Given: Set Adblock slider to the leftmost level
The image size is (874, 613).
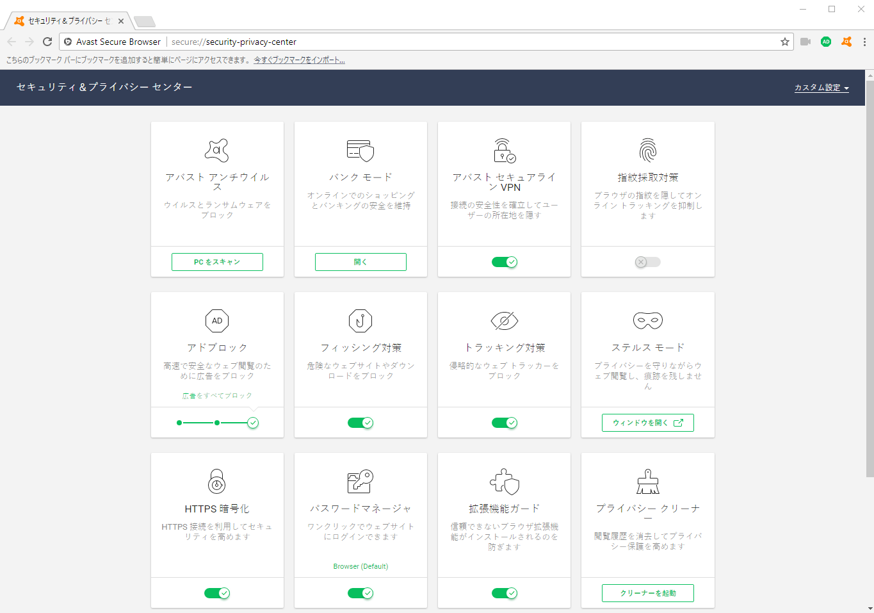Looking at the screenshot, I should coord(179,423).
